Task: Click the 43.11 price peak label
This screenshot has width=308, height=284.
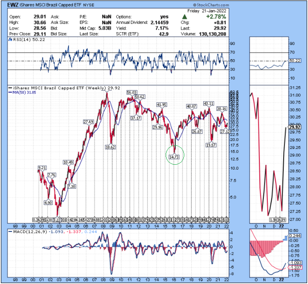Action: point(209,103)
